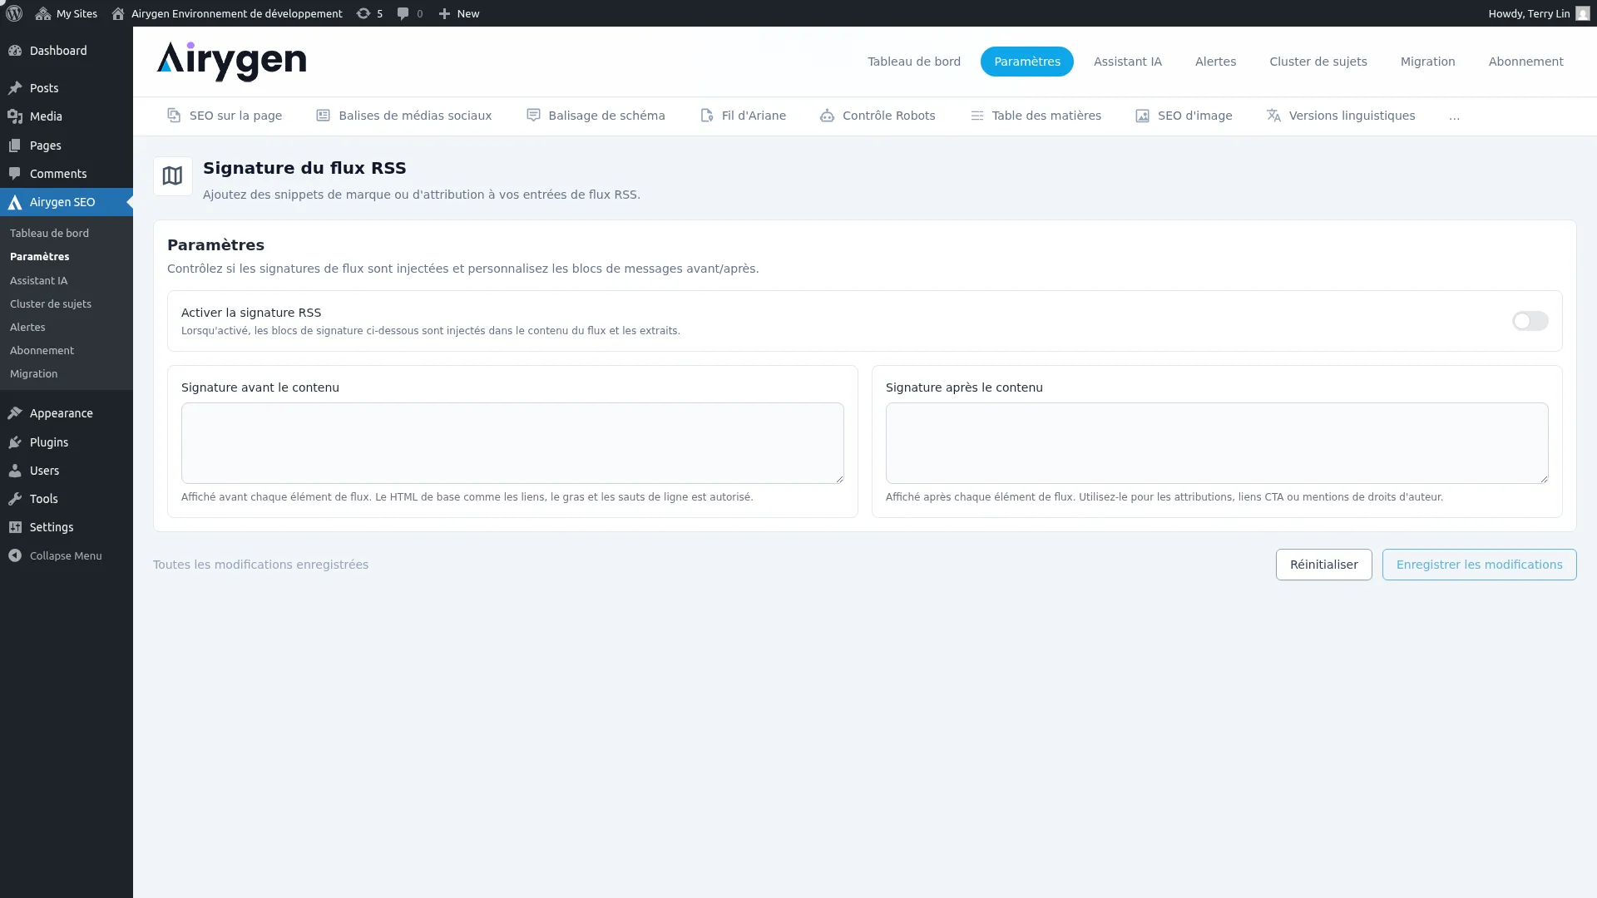Click the Balisage de schéma icon

click(x=533, y=116)
